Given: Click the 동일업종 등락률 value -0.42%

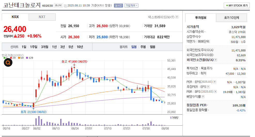Looking at the screenshot, I should pyautogui.click(x=241, y=110).
